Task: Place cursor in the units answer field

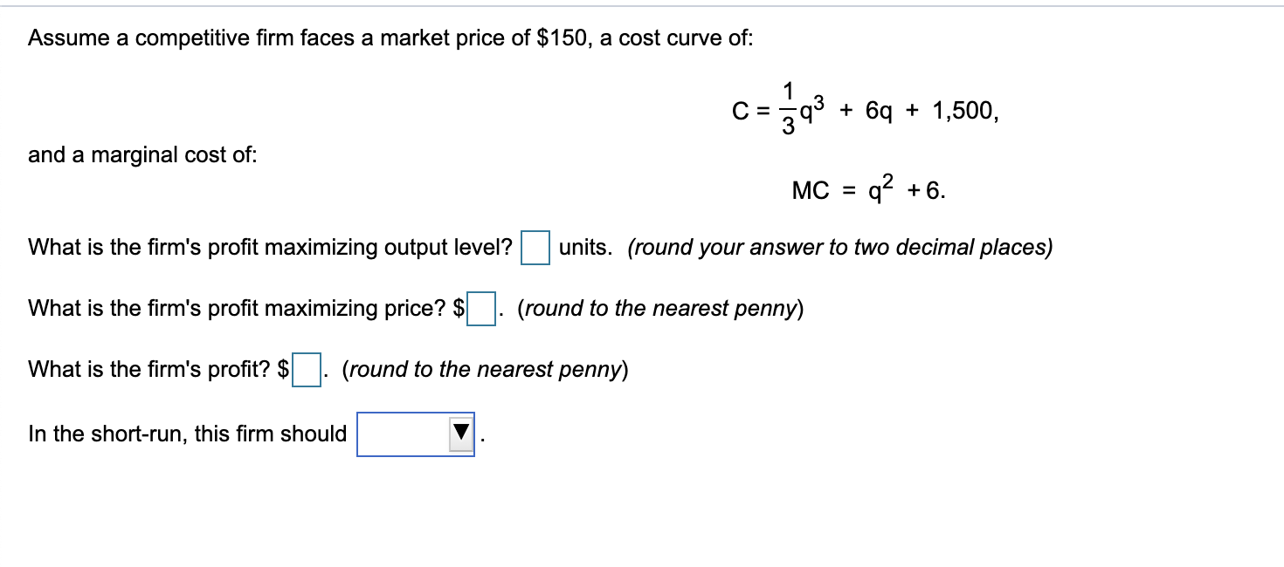Action: 534,248
